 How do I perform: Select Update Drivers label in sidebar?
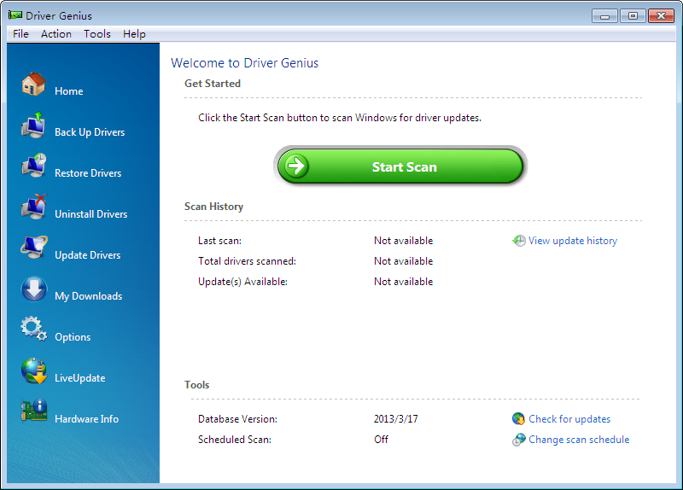88,254
